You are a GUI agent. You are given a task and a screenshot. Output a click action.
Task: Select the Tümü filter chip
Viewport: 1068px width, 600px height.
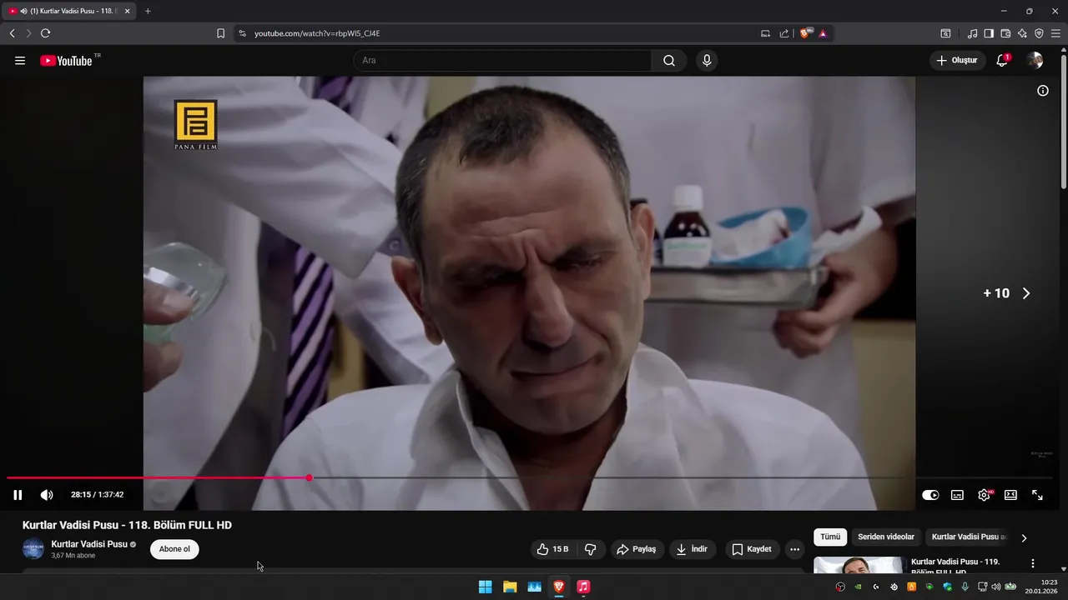click(830, 537)
